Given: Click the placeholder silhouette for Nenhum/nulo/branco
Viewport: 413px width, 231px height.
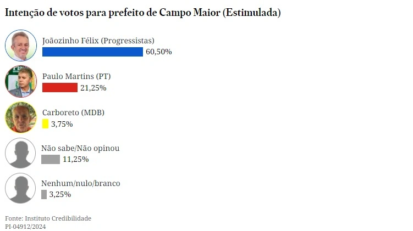Looking at the screenshot, I should (x=21, y=188).
